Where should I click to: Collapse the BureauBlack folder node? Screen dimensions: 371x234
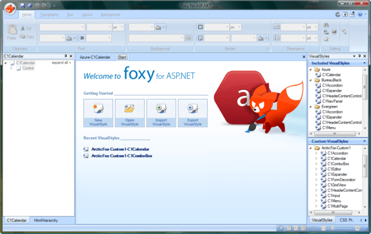coord(311,80)
